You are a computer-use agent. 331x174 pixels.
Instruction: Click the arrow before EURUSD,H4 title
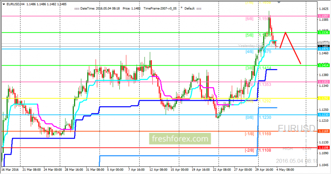(x=4, y=4)
